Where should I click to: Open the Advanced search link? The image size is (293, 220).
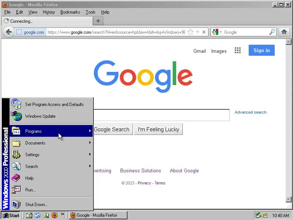pos(251,112)
